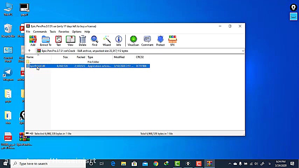Open Microsoft Store from the taskbar

pyautogui.click(x=134, y=163)
